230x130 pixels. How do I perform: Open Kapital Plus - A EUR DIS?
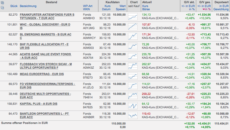point(39,104)
